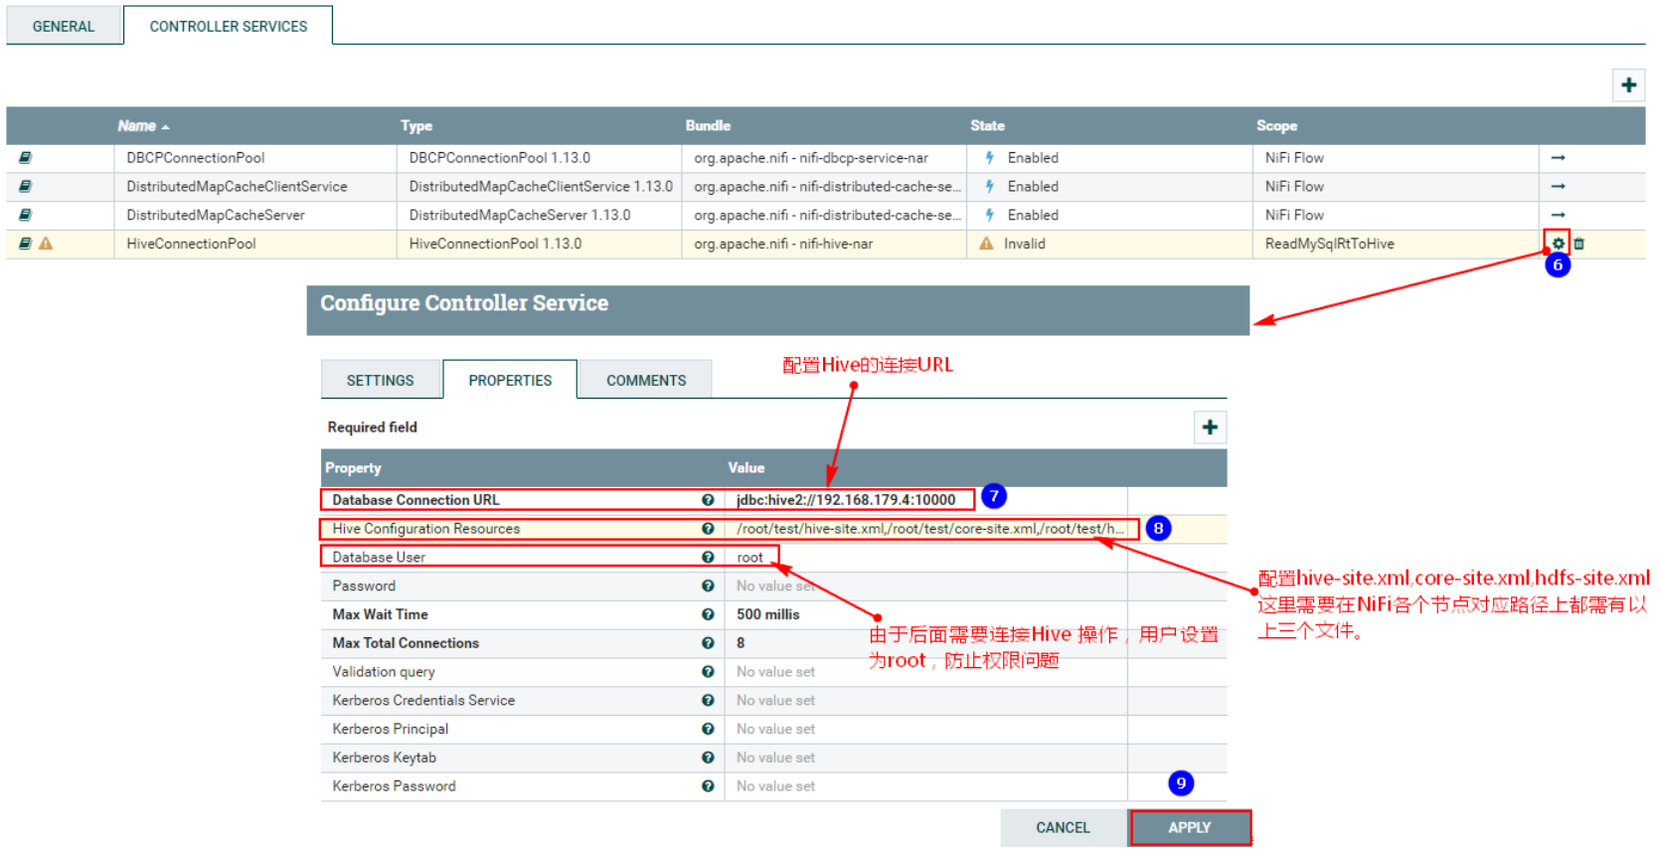This screenshot has width=1659, height=852.
Task: Click the HiveConnectionPool 1.13.0 type cell
Action: [539, 244]
